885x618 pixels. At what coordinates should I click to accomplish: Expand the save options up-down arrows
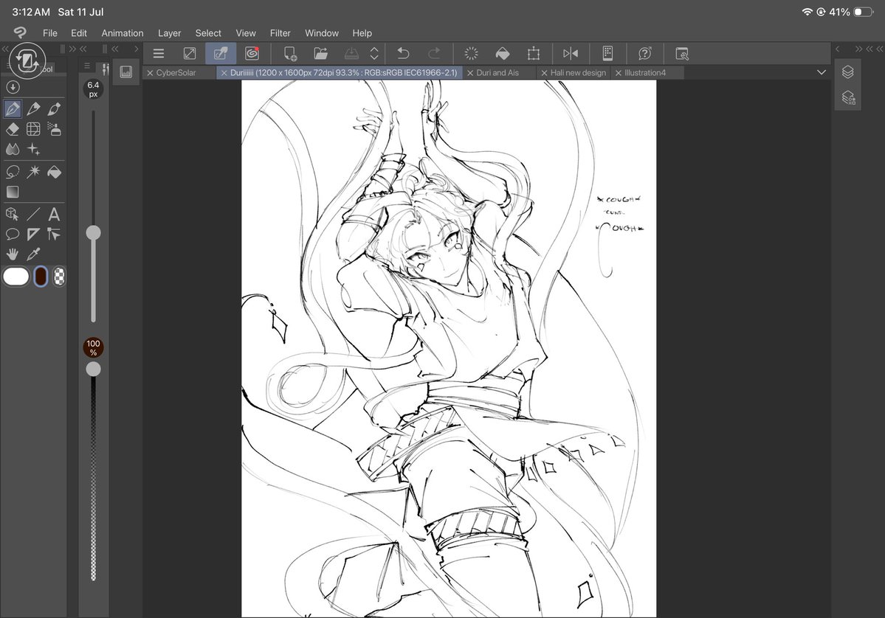(373, 54)
